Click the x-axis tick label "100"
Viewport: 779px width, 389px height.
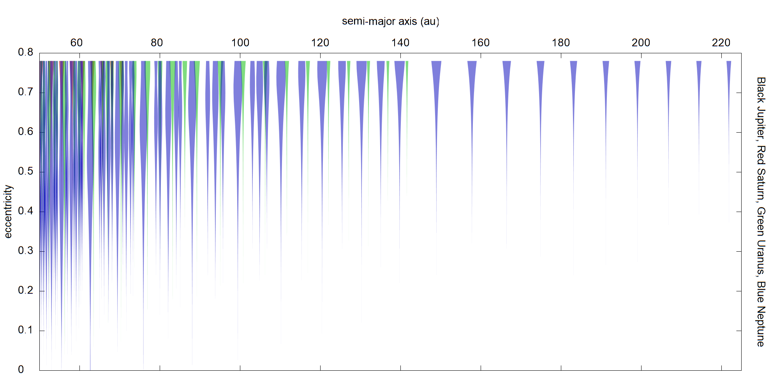tap(240, 43)
